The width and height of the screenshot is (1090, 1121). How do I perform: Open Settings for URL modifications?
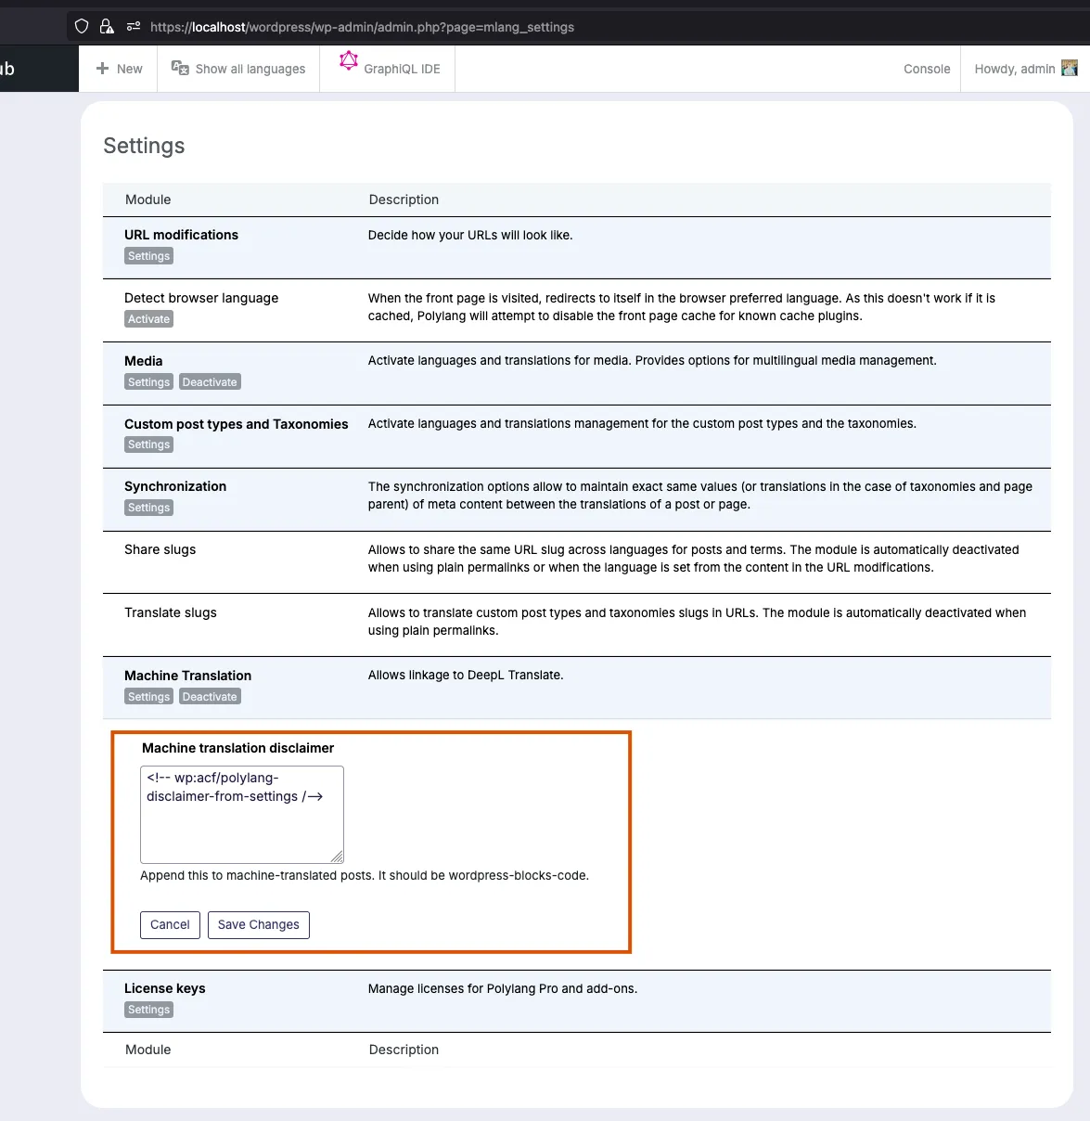149,256
